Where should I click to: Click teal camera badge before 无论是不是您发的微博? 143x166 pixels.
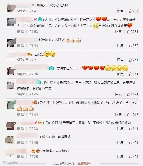(x=40, y=19)
